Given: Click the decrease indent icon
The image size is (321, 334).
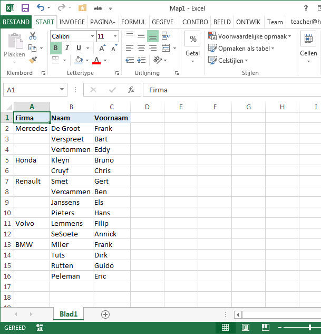Looking at the screenshot, I should (130, 60).
